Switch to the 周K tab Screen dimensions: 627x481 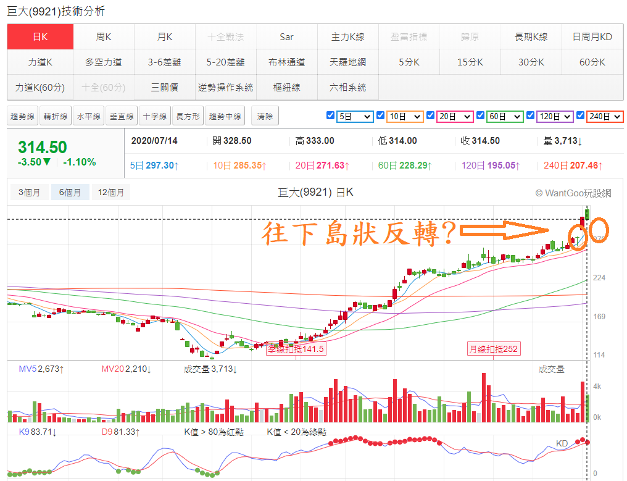tap(104, 37)
